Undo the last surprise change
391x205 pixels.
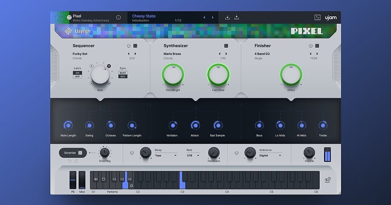(70, 161)
